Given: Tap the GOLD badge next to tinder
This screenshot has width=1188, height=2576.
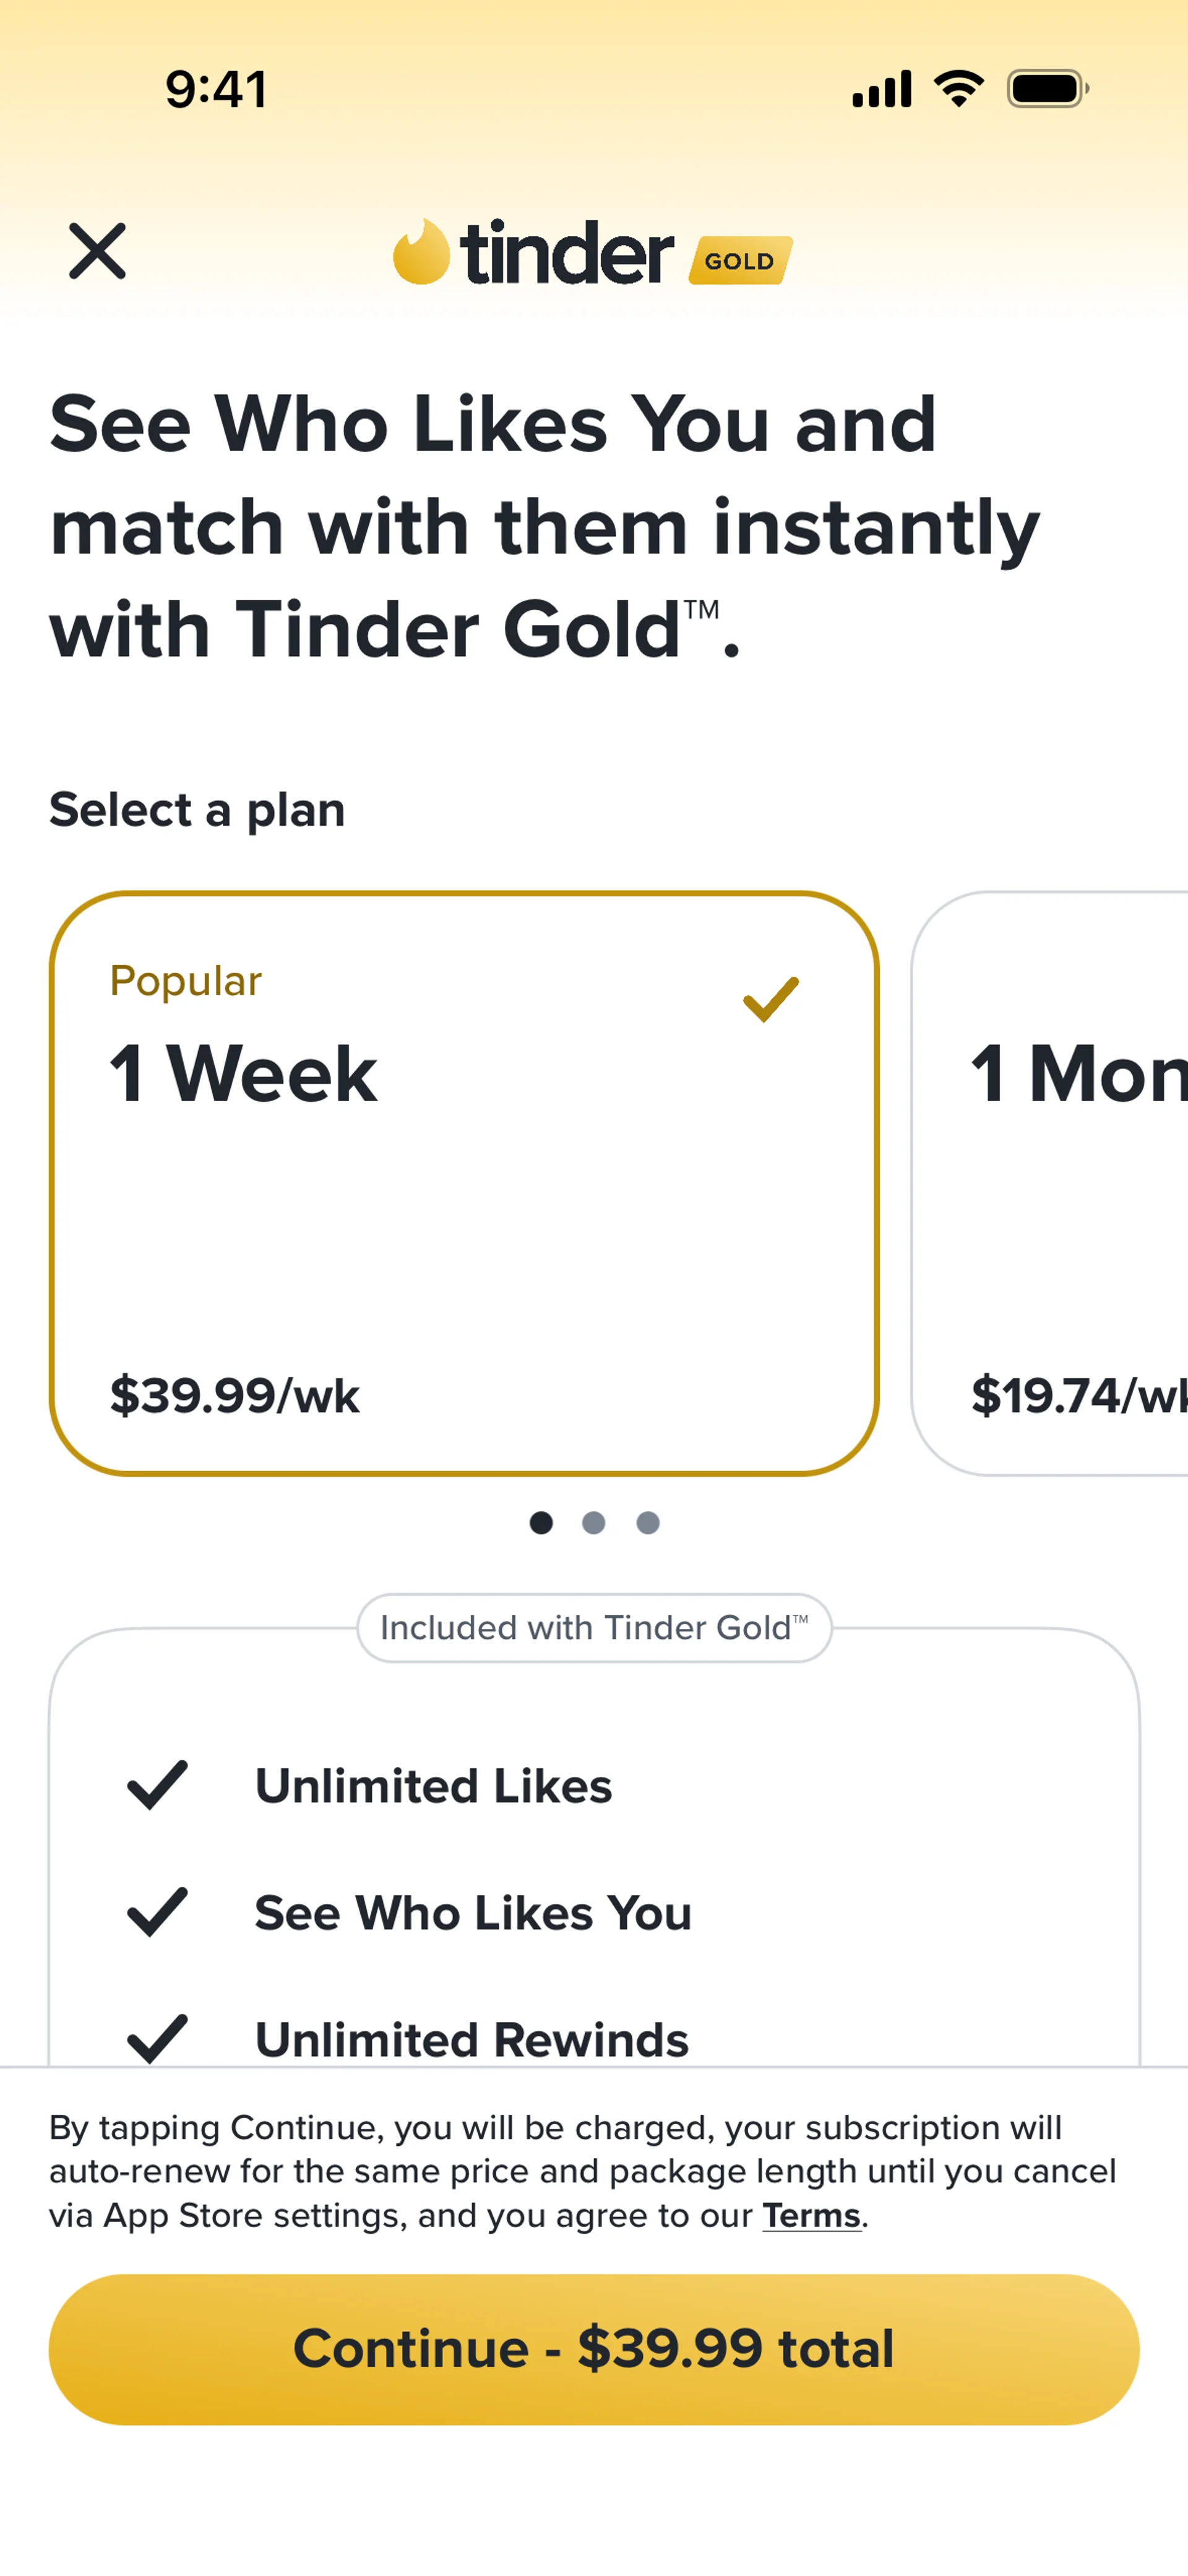Looking at the screenshot, I should pos(740,261).
